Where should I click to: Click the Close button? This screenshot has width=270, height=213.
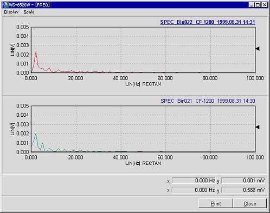pyautogui.click(x=250, y=203)
